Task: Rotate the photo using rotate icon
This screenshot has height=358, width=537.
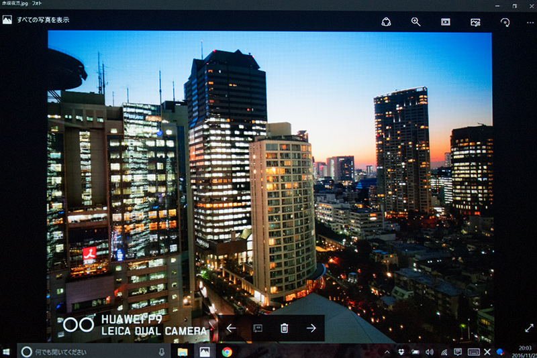Action: pos(505,22)
